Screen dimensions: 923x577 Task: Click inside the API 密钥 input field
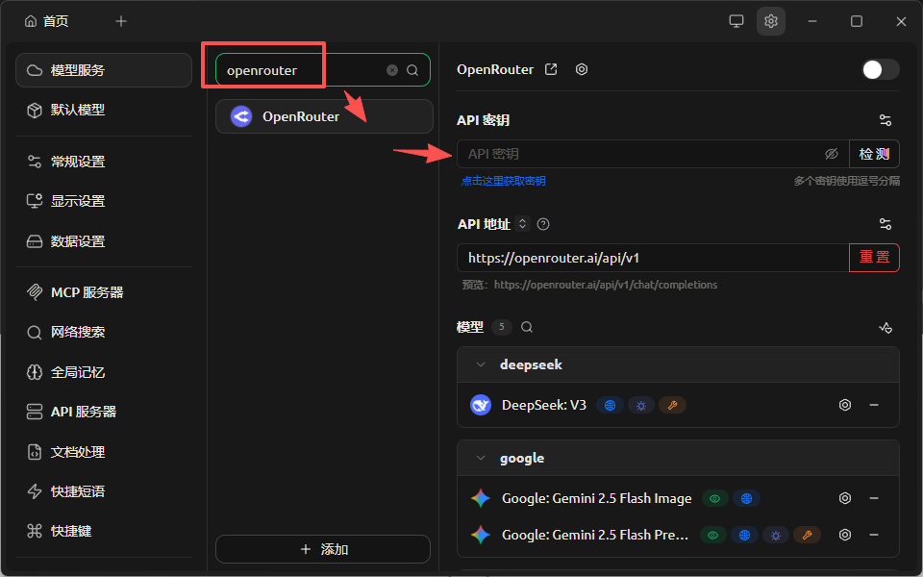[x=625, y=152]
